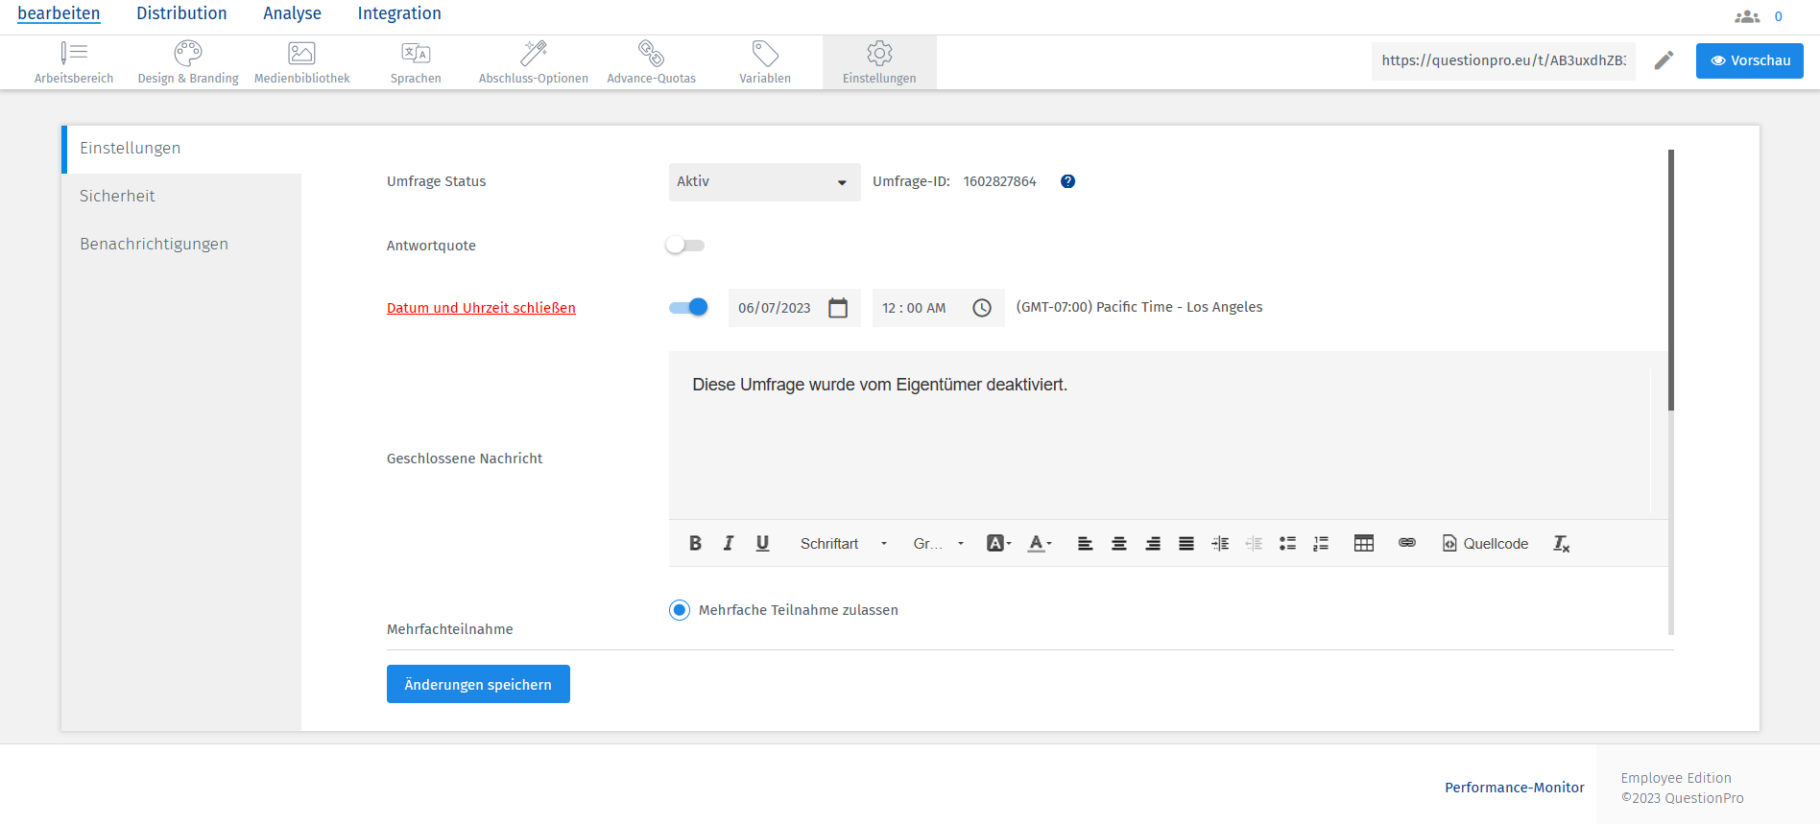
Task: Insert numbered list in editor
Action: point(1321,543)
